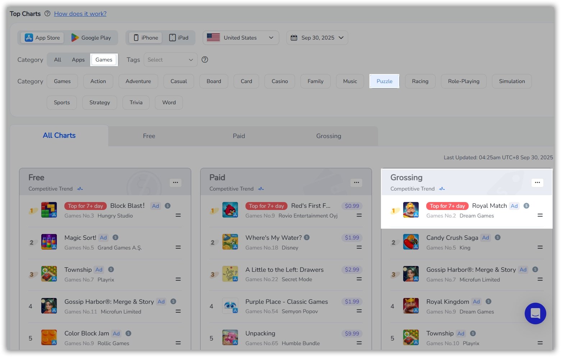This screenshot has height=357, width=561.
Task: Click Paid chart Competitive Trend icon
Action: 261,189
